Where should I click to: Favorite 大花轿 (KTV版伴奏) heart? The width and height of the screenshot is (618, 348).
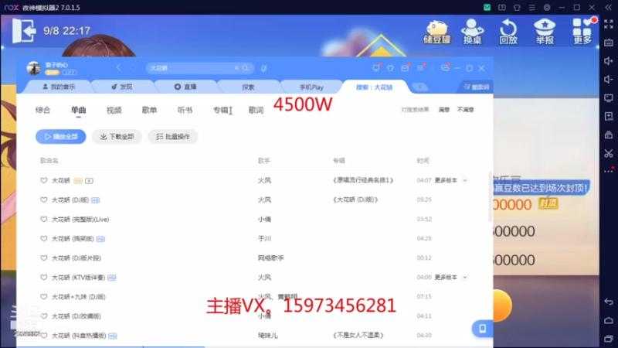[x=44, y=277]
